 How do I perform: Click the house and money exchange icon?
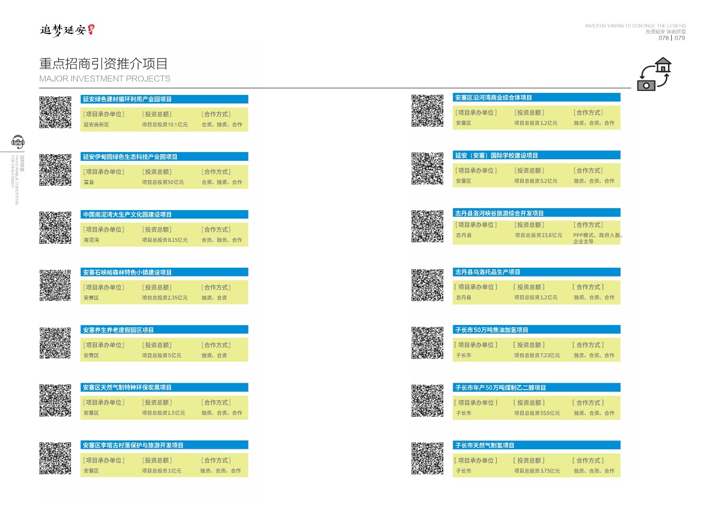[x=654, y=75]
